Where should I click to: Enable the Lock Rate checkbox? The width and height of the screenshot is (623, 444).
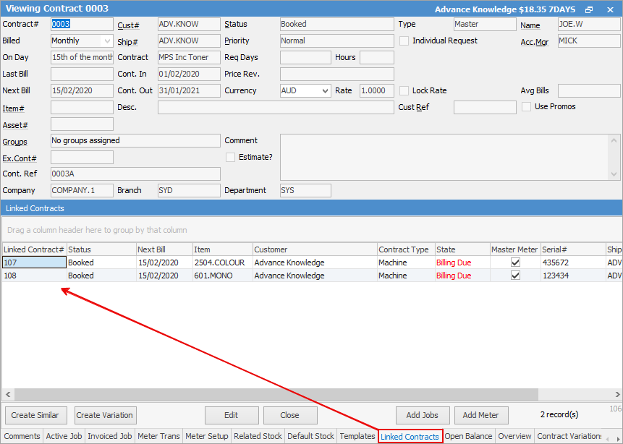click(x=404, y=91)
